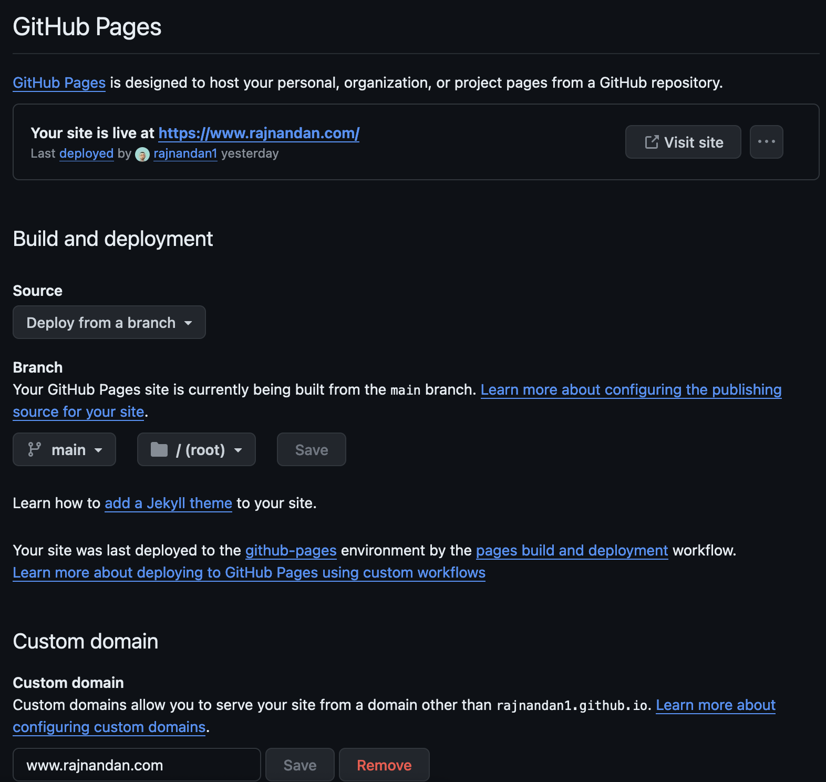Open the / (root) folder dropdown
This screenshot has height=782, width=826.
click(197, 449)
